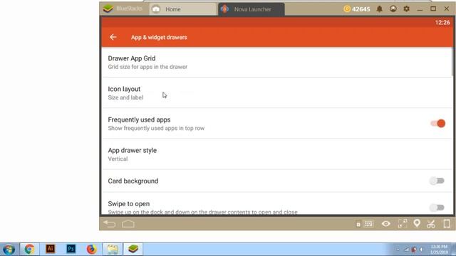
Task: Open the Icon layout setting
Action: [276, 93]
